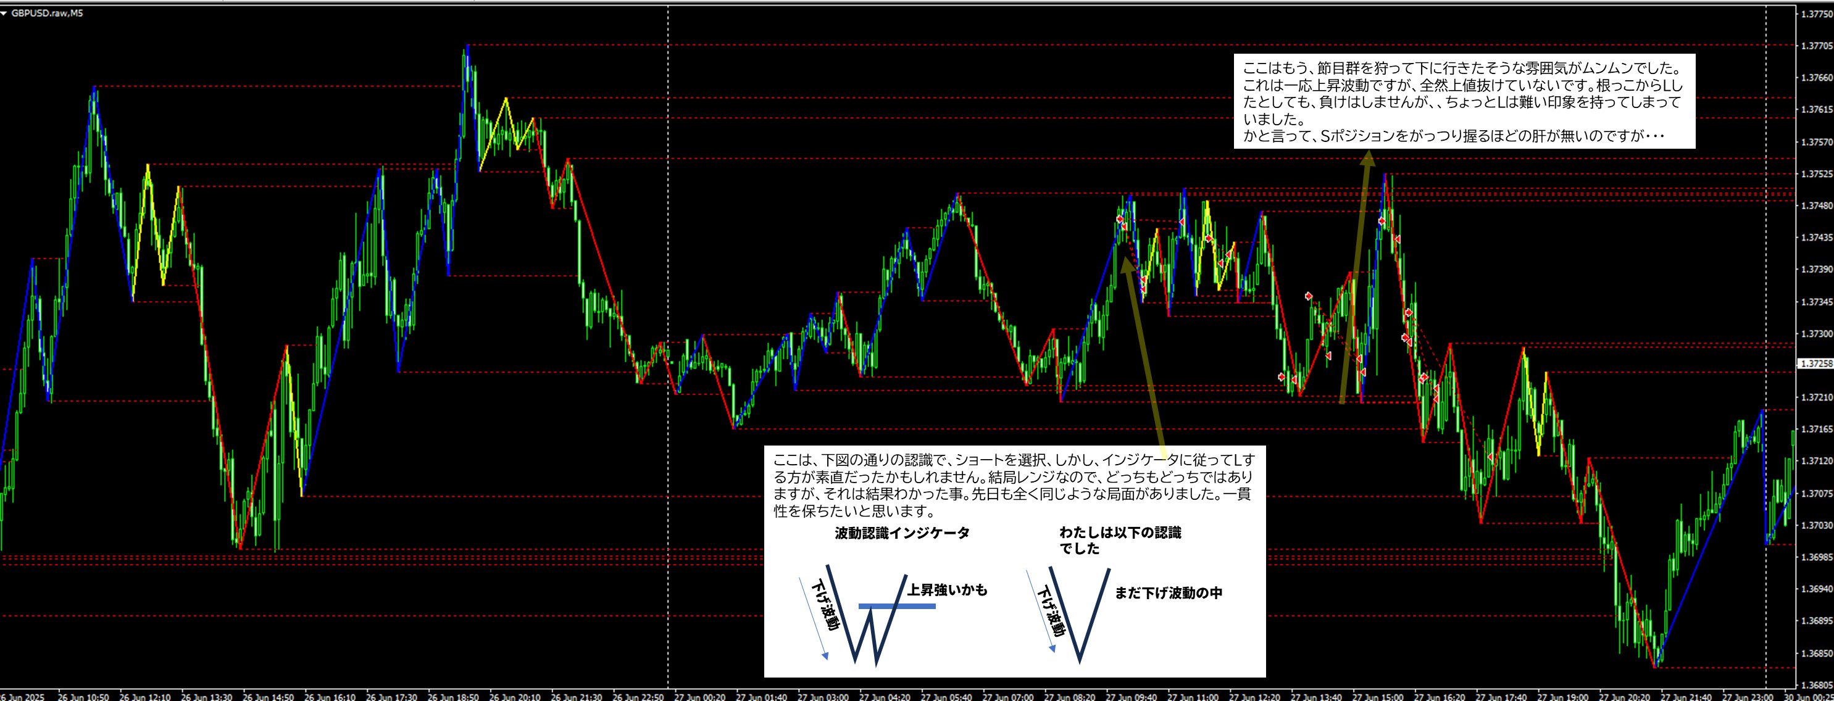Click the 27 Jun 16:20 time label
The image size is (1834, 701).
1439,697
